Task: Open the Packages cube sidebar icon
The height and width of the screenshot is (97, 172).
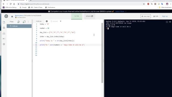Action: [x=4, y=28]
